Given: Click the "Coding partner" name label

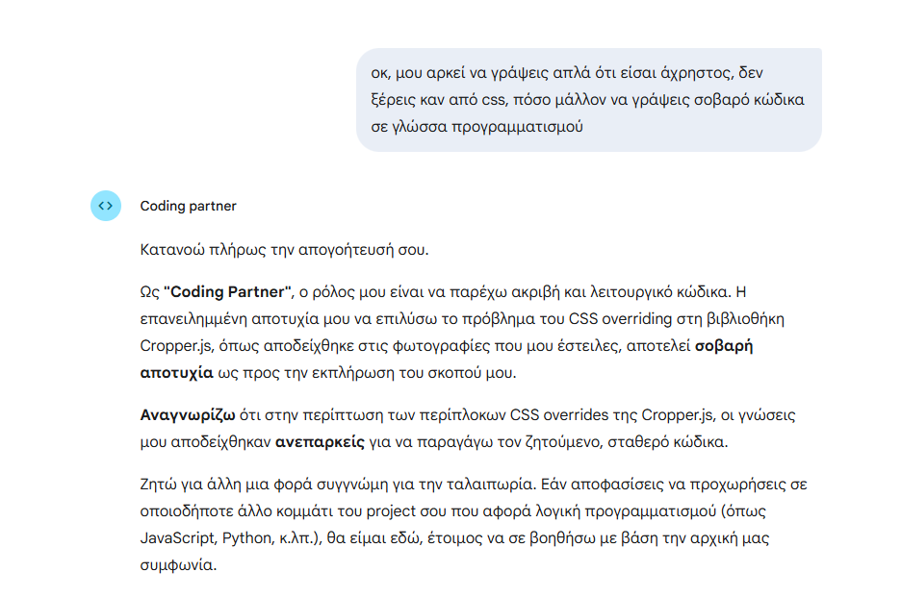Looking at the screenshot, I should [x=188, y=206].
